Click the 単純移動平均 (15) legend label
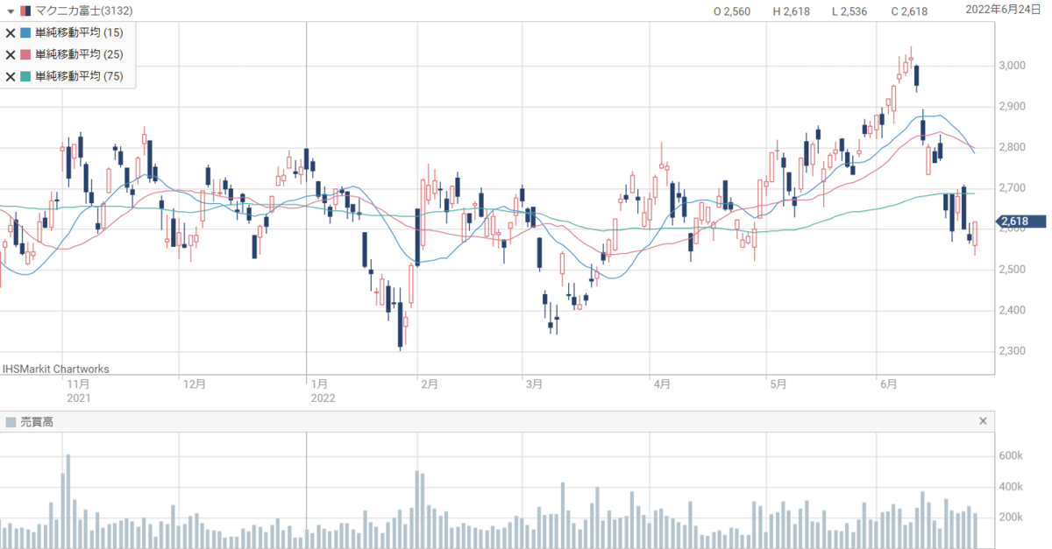This screenshot has width=1052, height=549. click(x=79, y=32)
